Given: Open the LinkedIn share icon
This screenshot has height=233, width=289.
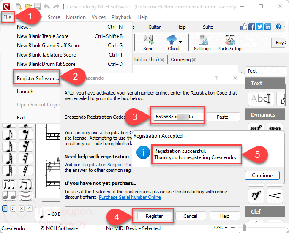Looking at the screenshot, I should (268, 27).
